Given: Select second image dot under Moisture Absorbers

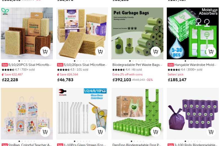Looking at the screenshot, I should 188,61.
